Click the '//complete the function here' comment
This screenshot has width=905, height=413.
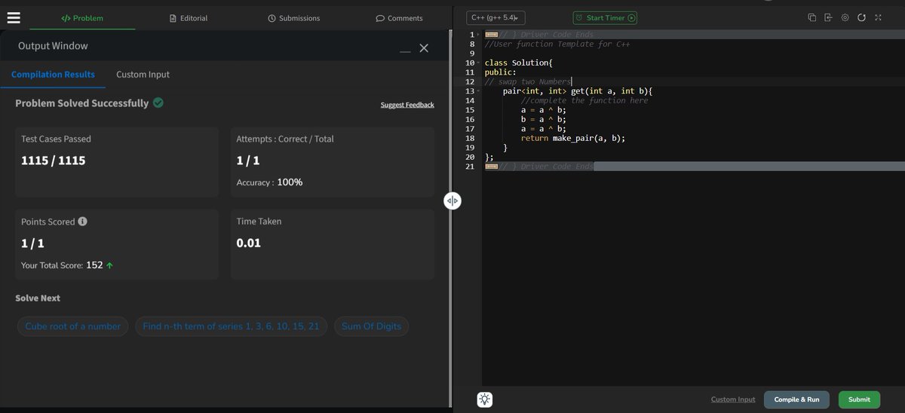pos(584,101)
